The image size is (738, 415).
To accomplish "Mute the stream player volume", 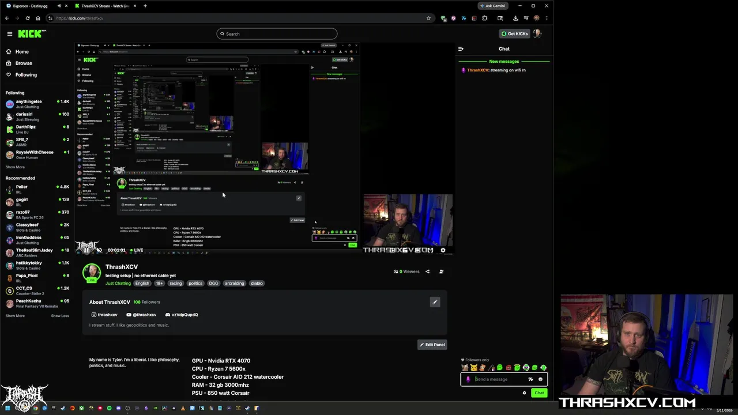I will tap(99, 250).
